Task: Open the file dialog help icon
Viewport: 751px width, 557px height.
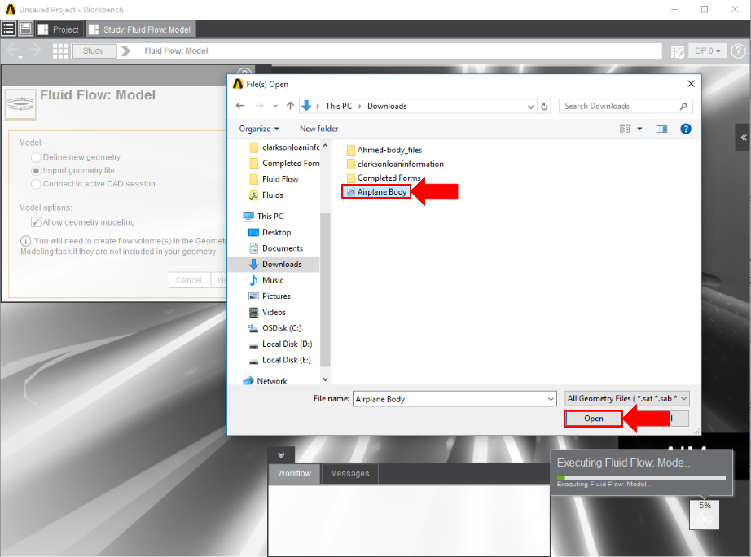Action: [x=685, y=129]
